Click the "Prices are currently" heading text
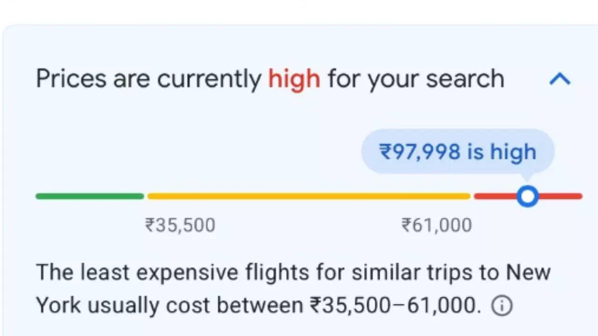598x336 pixels. (x=149, y=79)
